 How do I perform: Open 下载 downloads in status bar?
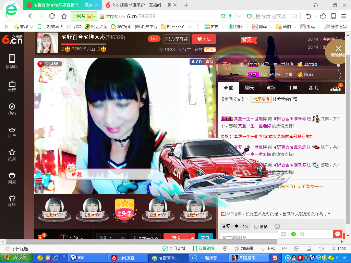[268, 249]
